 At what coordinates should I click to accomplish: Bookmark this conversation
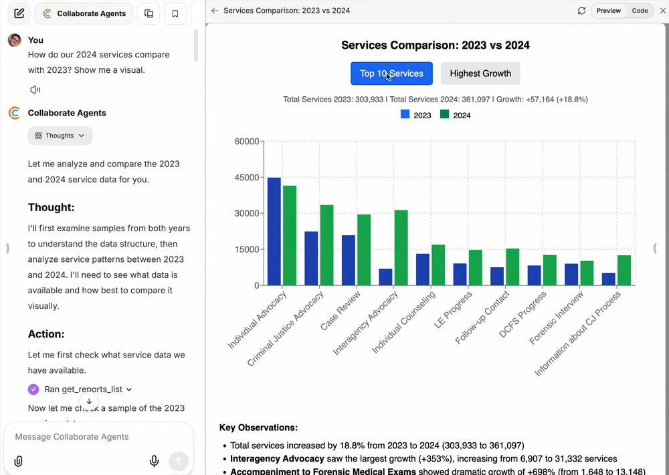pyautogui.click(x=175, y=13)
